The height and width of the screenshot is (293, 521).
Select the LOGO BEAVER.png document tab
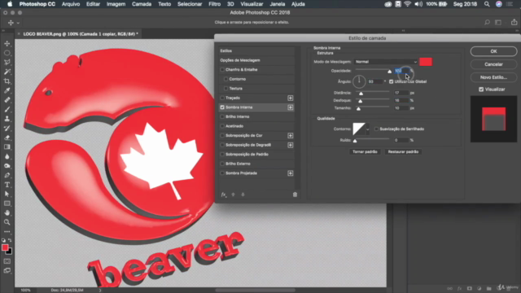(80, 34)
